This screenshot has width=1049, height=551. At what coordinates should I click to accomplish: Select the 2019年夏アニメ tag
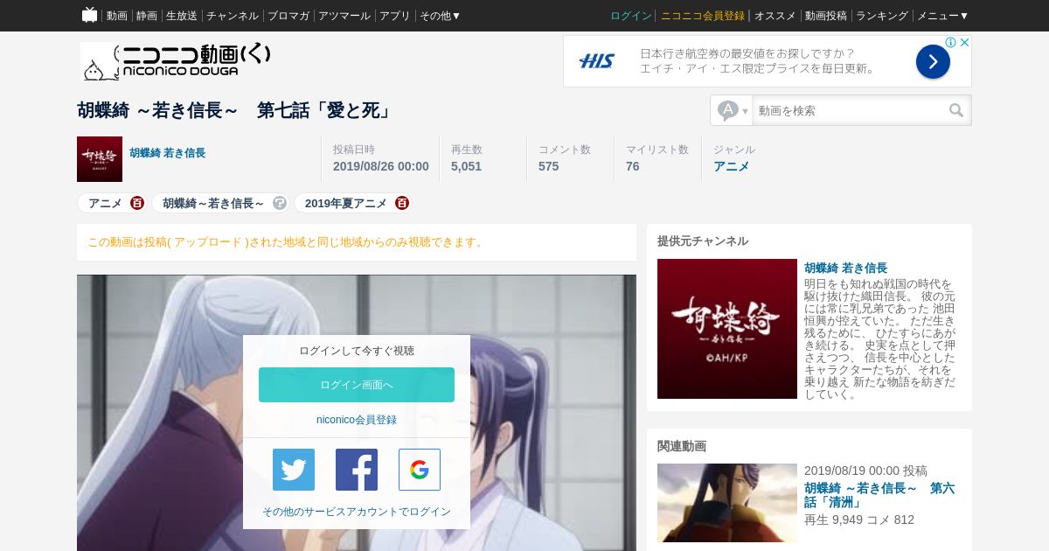(x=346, y=203)
